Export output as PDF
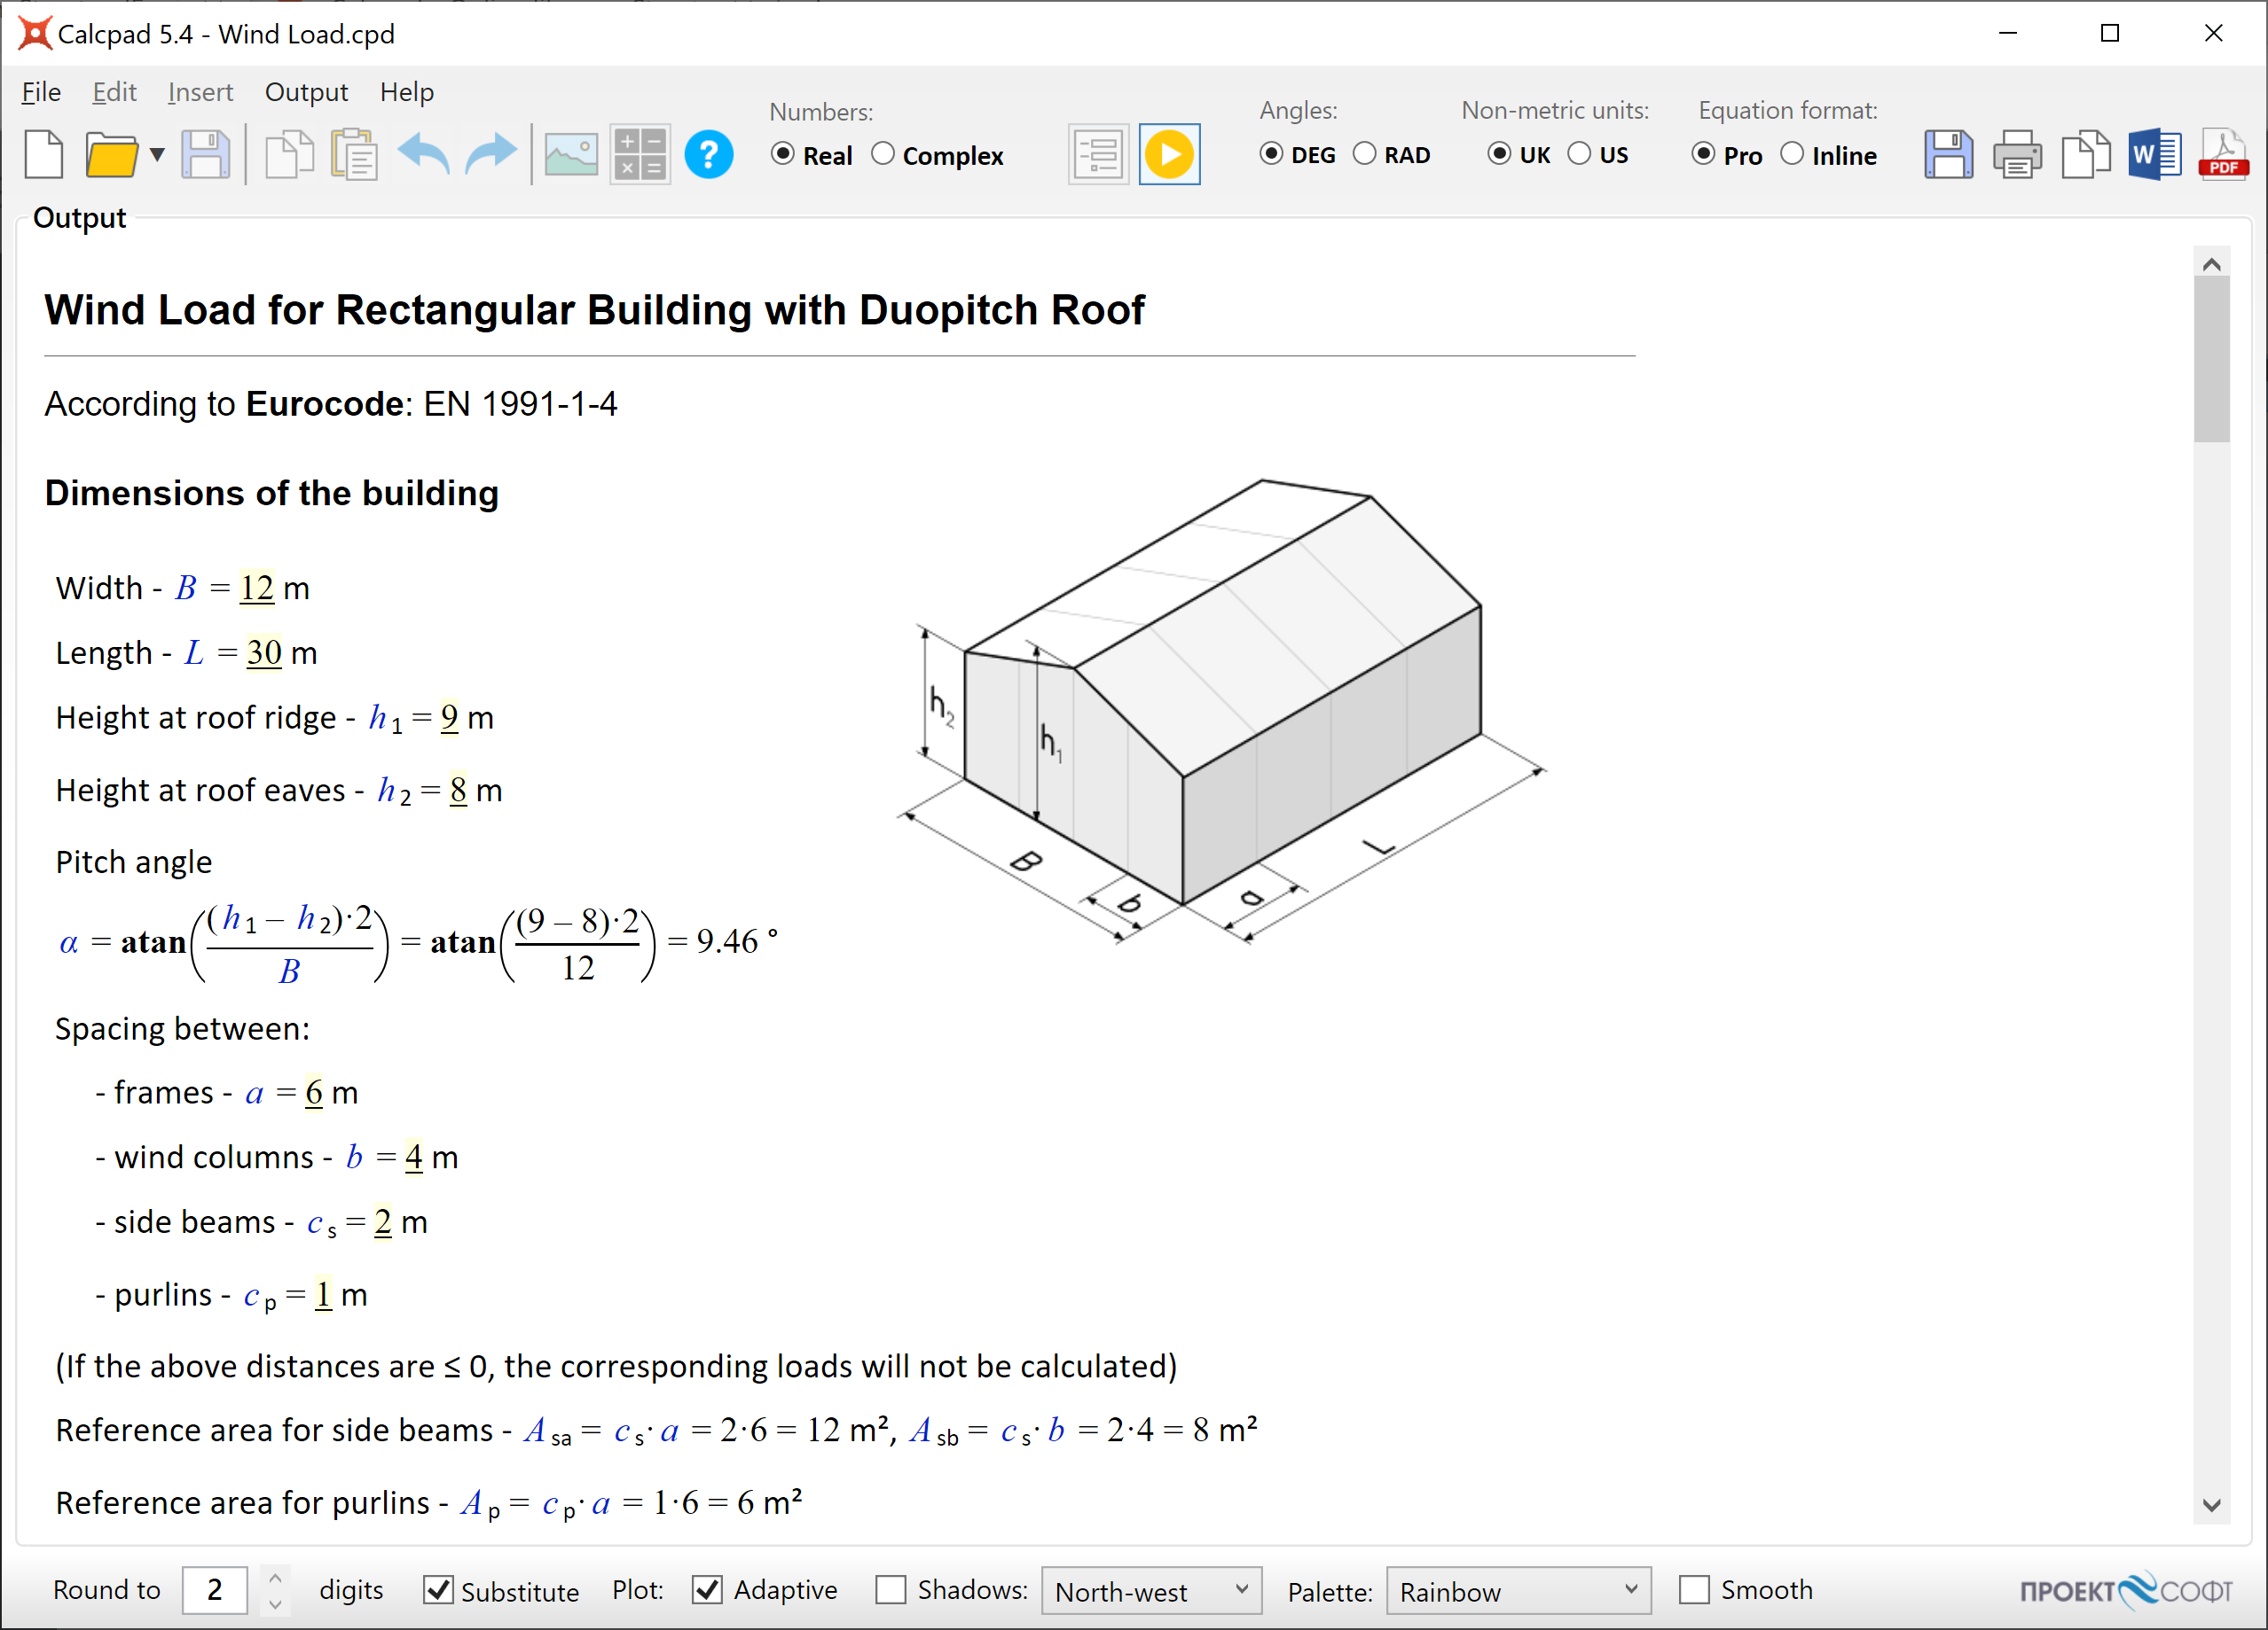 [2223, 155]
